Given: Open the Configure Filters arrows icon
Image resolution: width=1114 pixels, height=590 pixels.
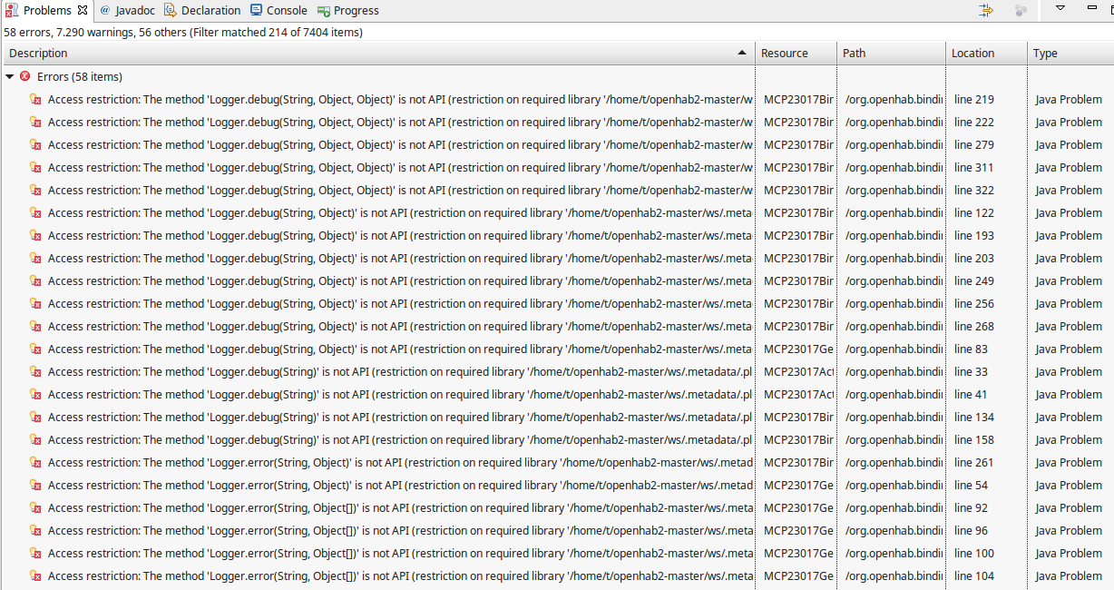Looking at the screenshot, I should [986, 10].
